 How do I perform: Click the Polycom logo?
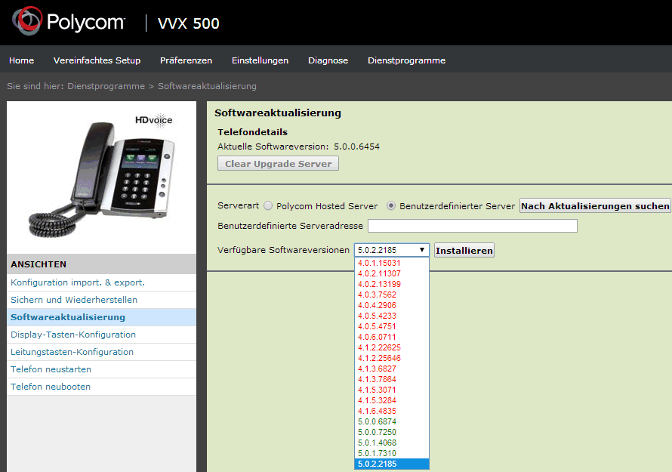point(69,21)
